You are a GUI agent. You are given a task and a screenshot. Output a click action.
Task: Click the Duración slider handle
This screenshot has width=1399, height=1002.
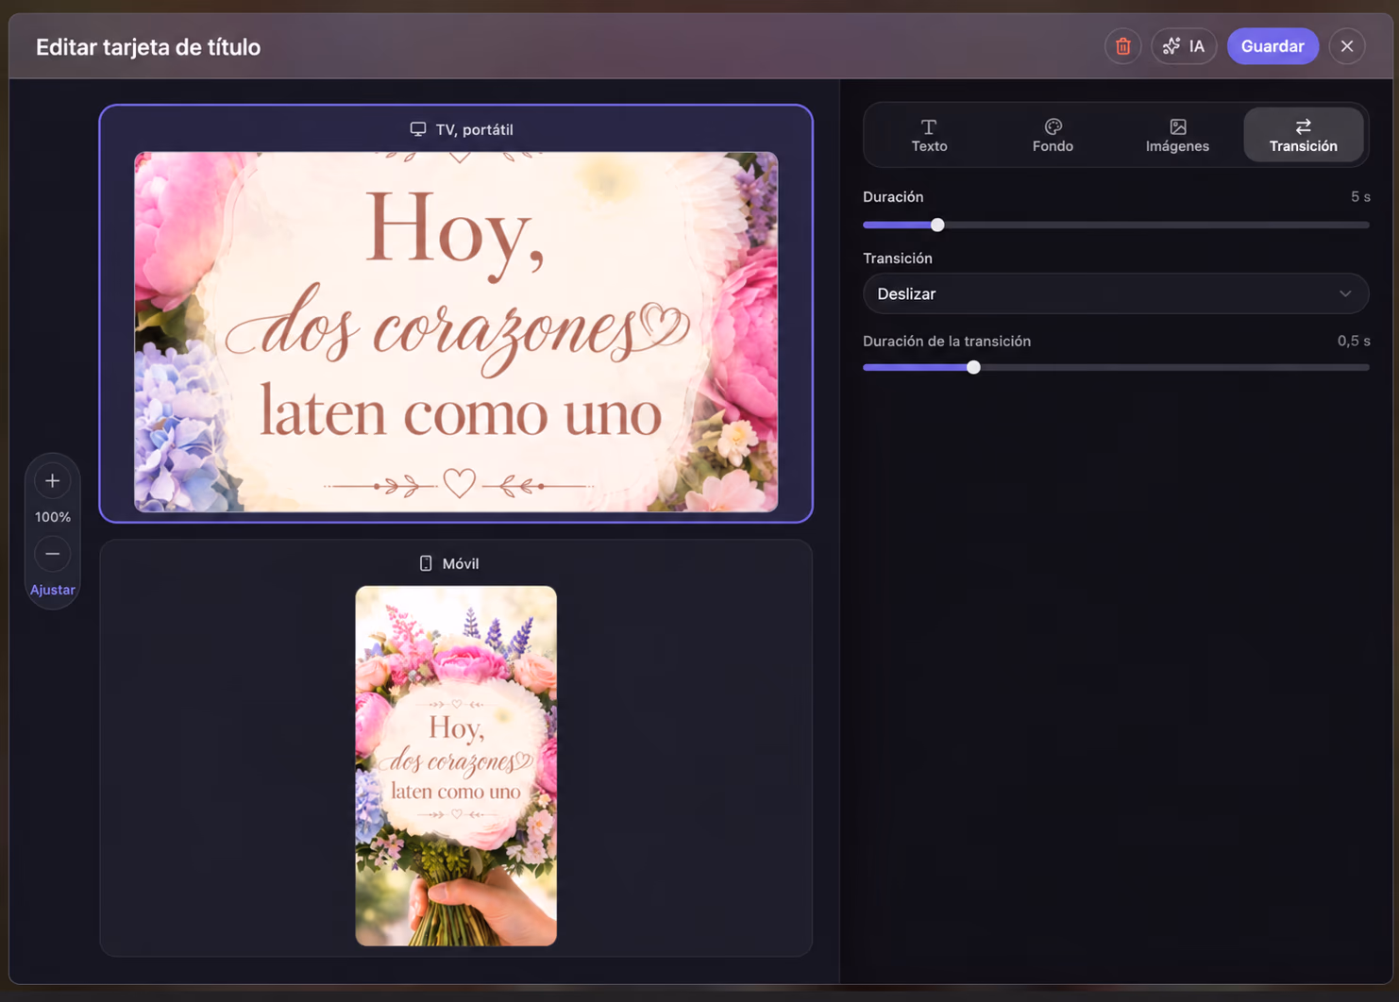[937, 225]
